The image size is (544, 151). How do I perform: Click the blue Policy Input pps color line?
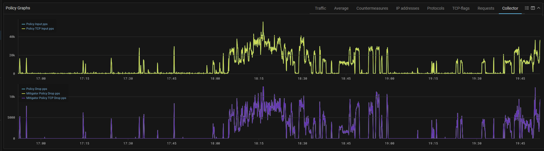click(23, 24)
